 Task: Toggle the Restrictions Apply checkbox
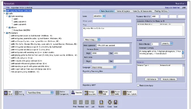pos(138,85)
